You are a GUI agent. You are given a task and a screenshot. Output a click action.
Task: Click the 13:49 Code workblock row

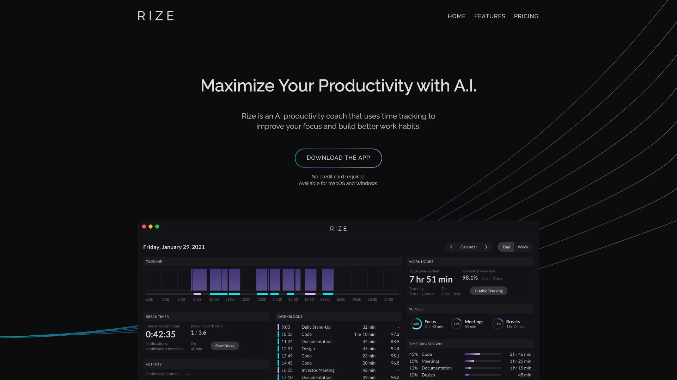tap(337, 356)
